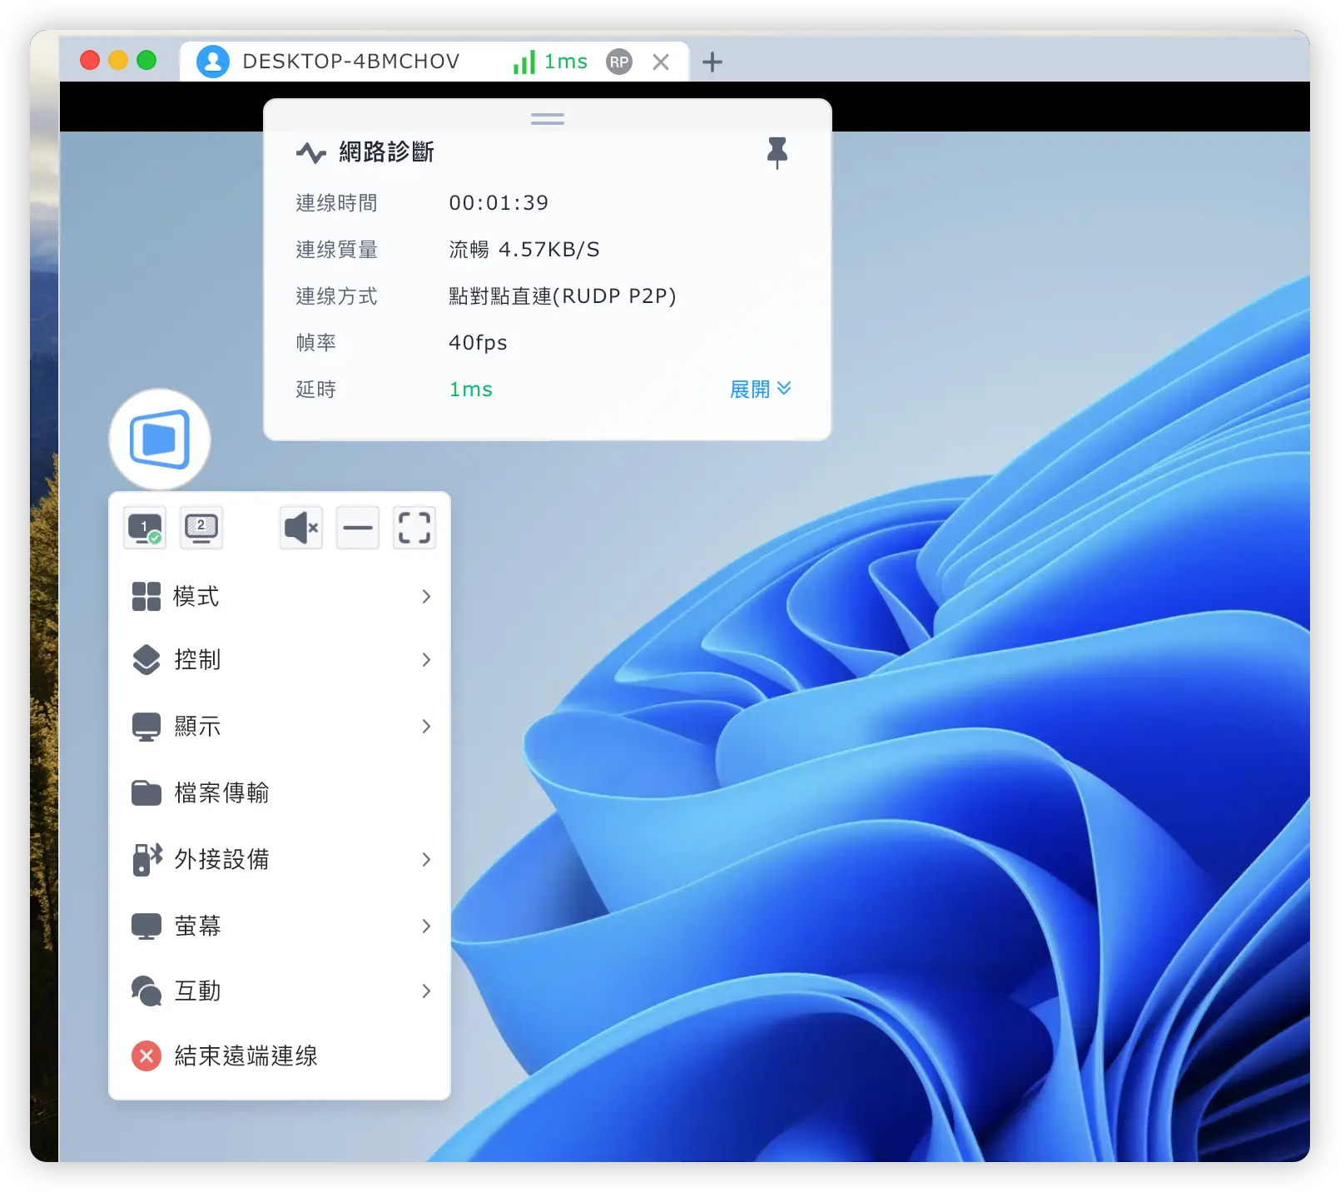Click 流暢 4.57KB/S quality value
The height and width of the screenshot is (1192, 1340).
524,250
